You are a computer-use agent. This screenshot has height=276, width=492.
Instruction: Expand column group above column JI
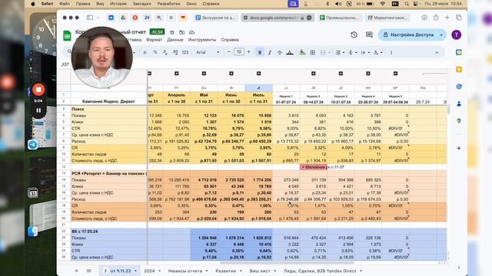click(x=258, y=74)
